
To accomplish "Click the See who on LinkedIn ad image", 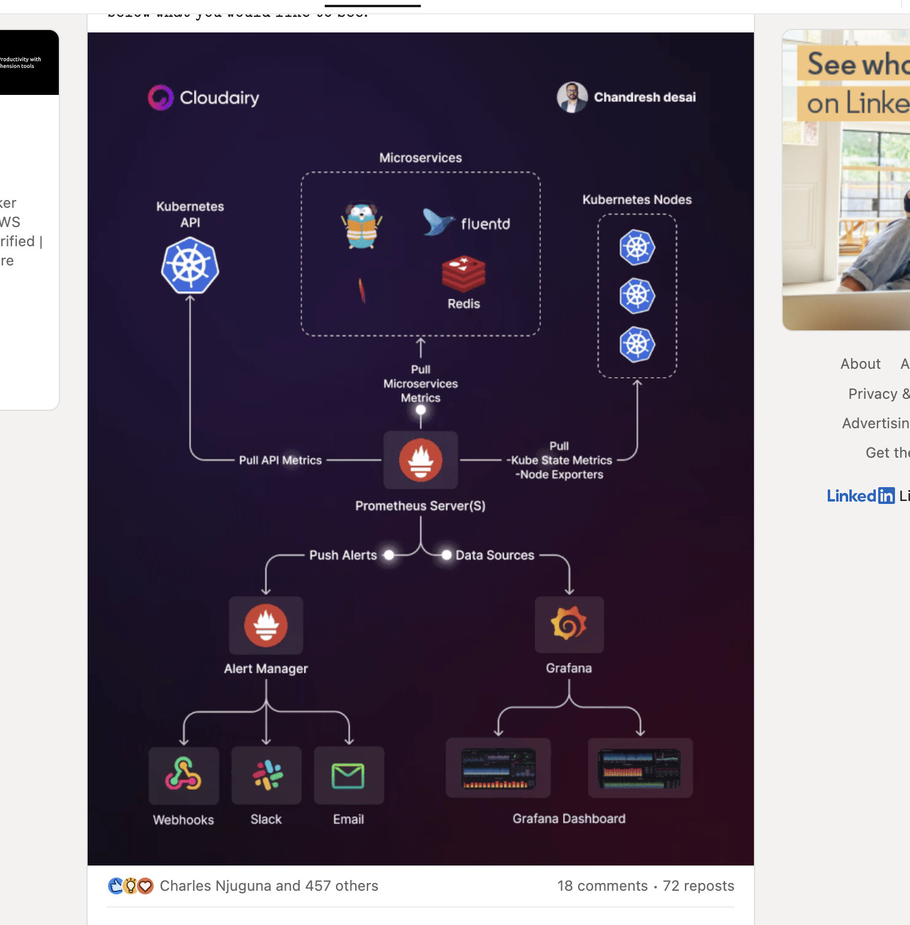I will 846,180.
